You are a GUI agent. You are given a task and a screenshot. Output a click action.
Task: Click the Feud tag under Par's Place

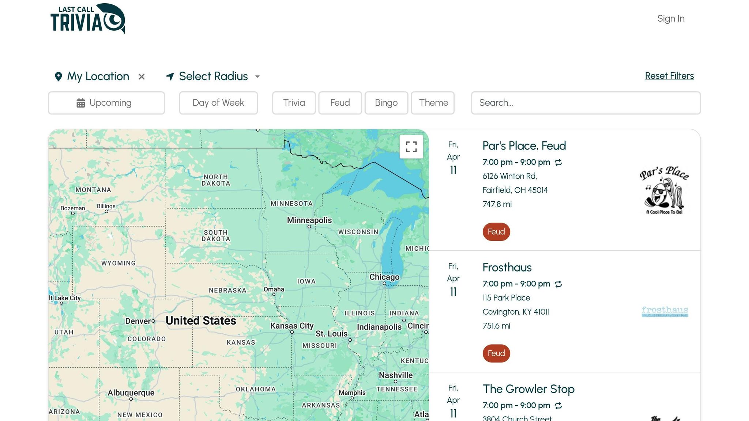pyautogui.click(x=496, y=232)
